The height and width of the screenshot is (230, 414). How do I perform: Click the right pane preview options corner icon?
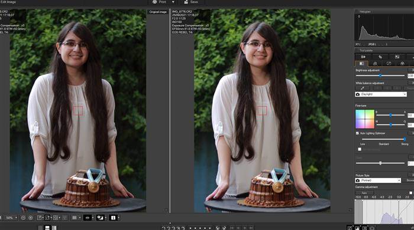coord(351,210)
